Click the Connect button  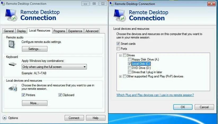point(74,118)
